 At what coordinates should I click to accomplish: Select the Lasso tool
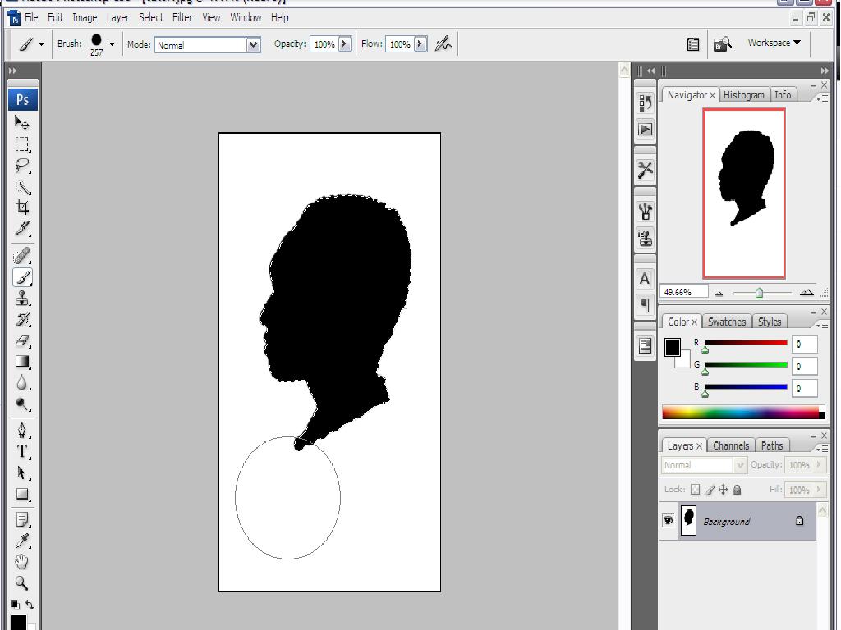click(22, 166)
